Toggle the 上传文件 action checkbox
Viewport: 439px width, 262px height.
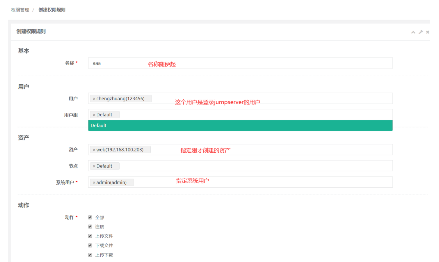tap(90, 236)
